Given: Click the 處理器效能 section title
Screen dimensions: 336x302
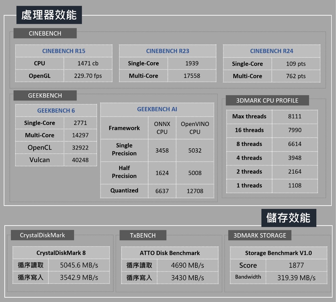Looking at the screenshot, I should (x=49, y=15).
